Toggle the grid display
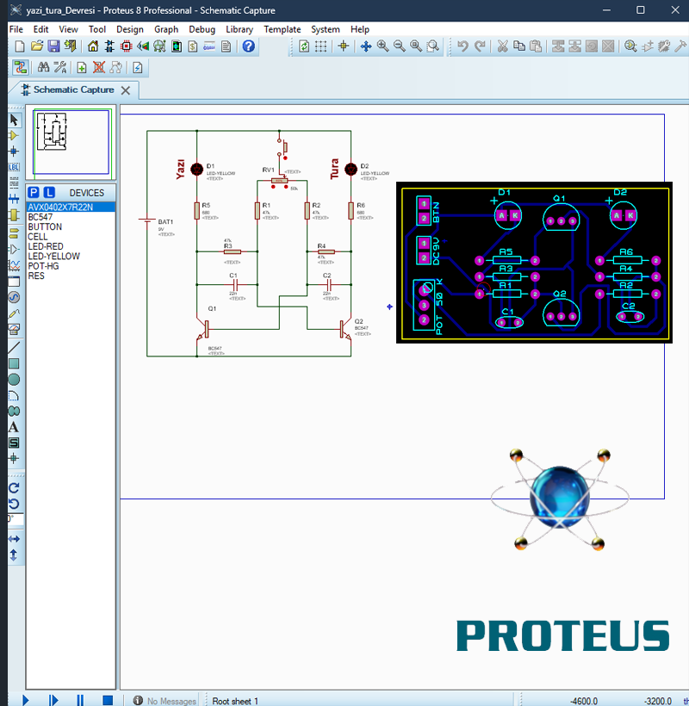Screen dimensions: 689x706 (321, 46)
